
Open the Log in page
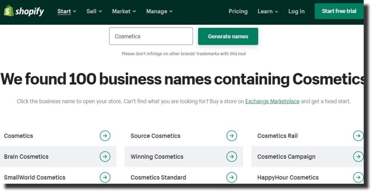(x=296, y=11)
